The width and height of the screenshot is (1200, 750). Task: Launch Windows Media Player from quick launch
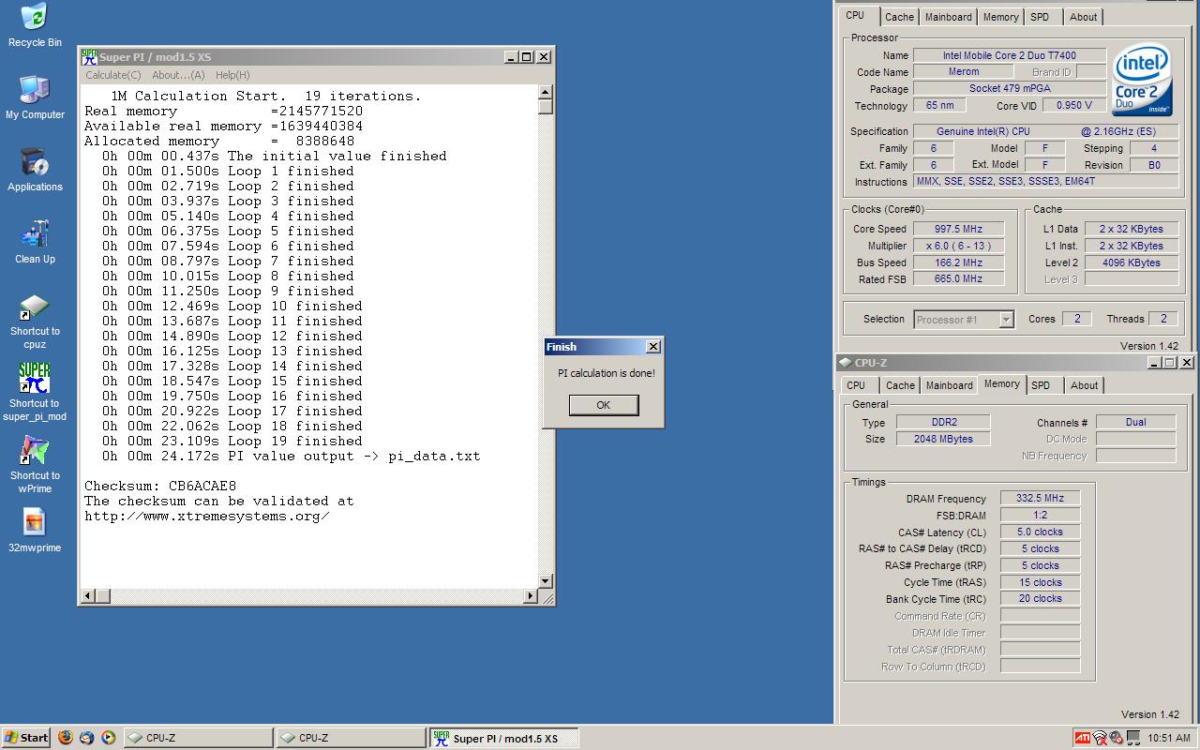[109, 738]
